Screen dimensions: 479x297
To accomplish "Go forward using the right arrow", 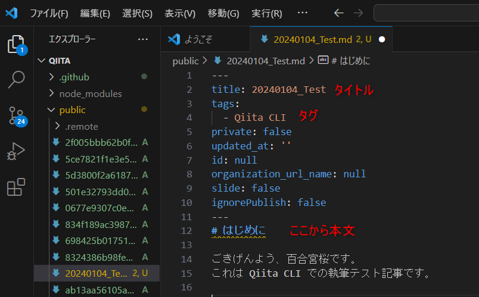I will [358, 13].
